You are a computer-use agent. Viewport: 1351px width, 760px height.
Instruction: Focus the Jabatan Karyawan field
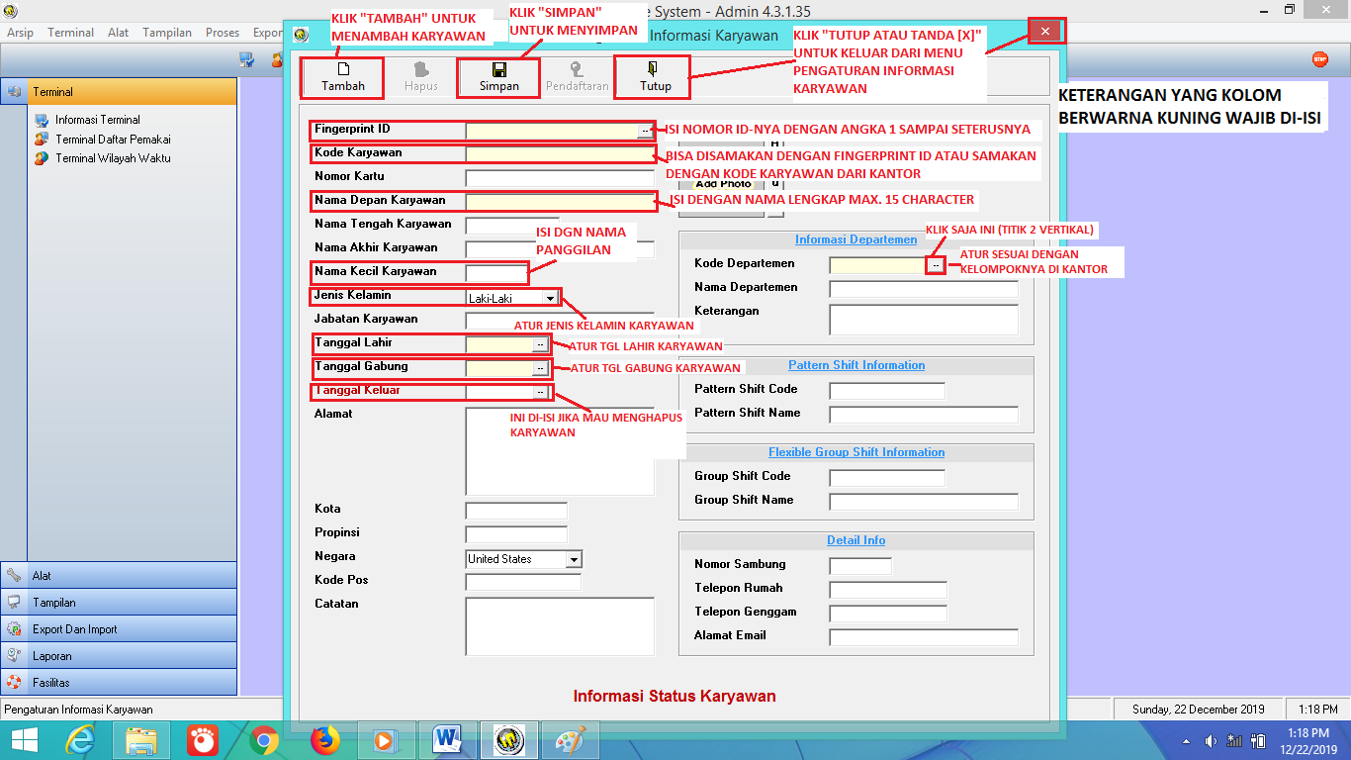click(560, 321)
